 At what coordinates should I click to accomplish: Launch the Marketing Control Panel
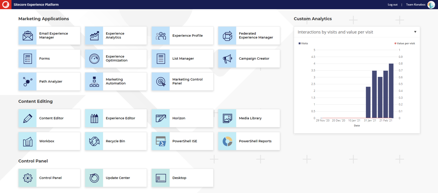[x=160, y=81]
